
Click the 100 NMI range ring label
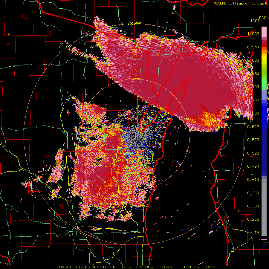pos(134,24)
